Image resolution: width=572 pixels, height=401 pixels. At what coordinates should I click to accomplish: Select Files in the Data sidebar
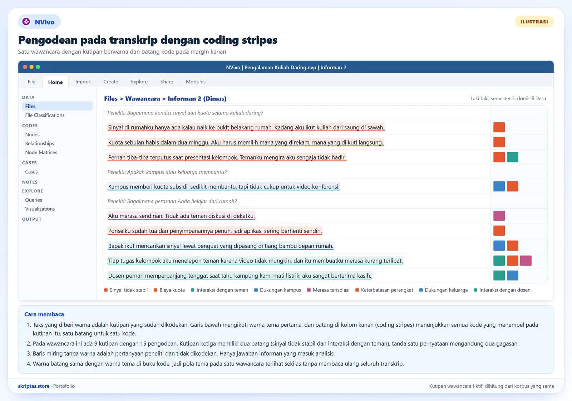(x=57, y=106)
